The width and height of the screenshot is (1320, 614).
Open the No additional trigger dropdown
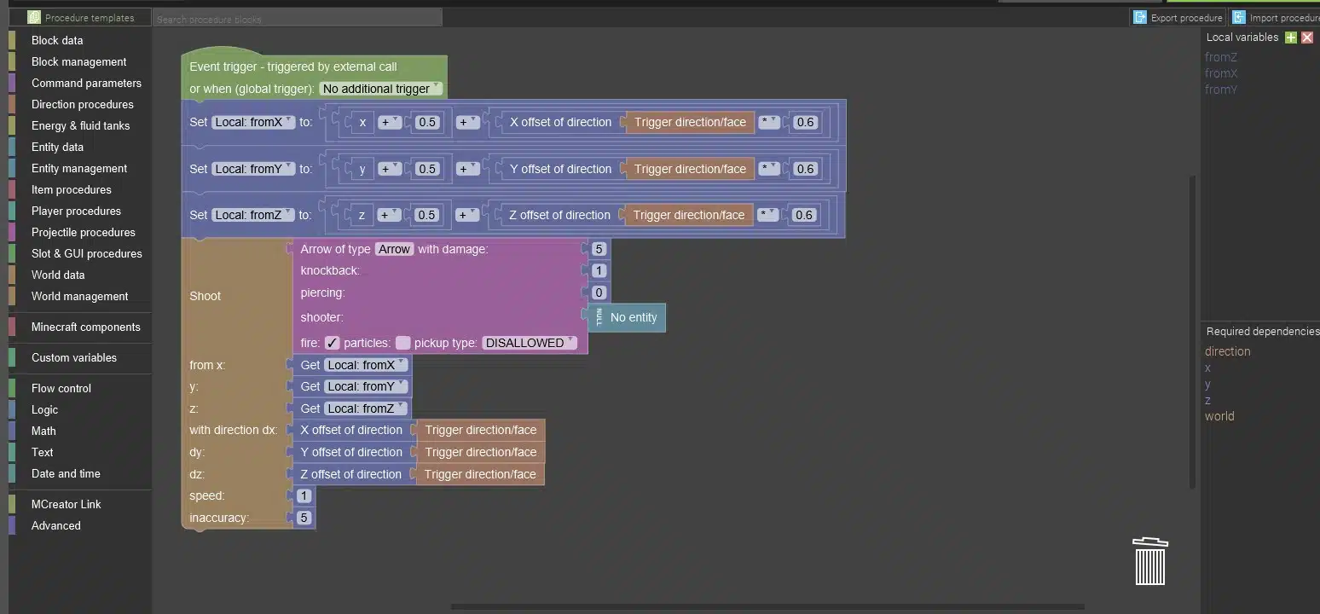tap(381, 89)
